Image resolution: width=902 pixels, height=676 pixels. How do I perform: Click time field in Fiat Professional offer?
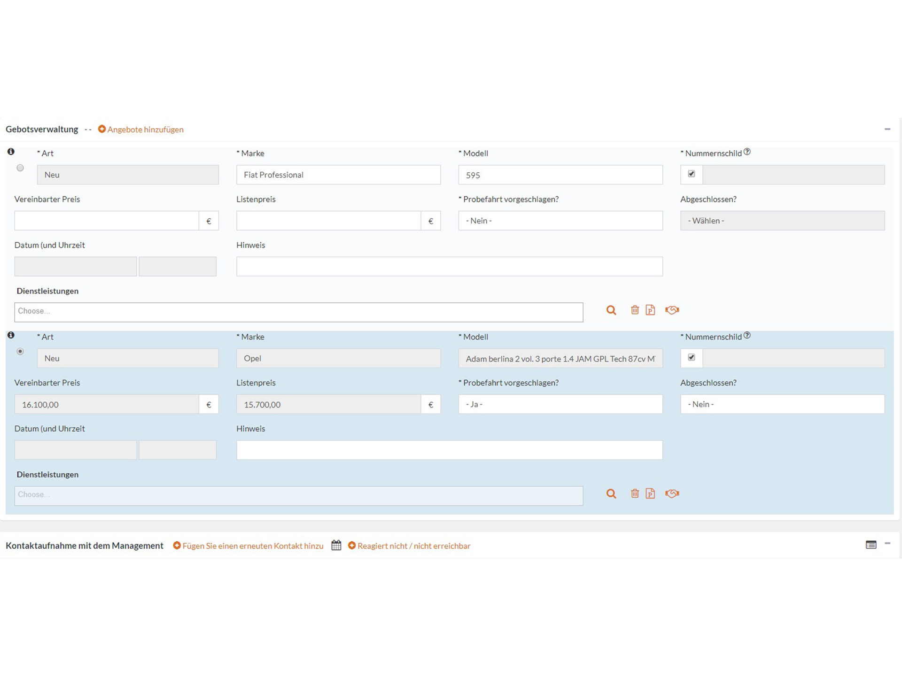pos(178,267)
